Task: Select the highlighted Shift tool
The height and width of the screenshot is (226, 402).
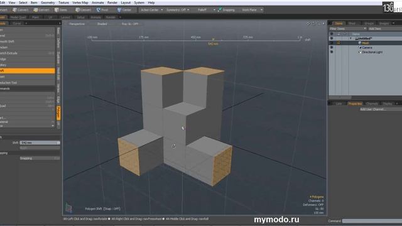Action: coord(27,71)
